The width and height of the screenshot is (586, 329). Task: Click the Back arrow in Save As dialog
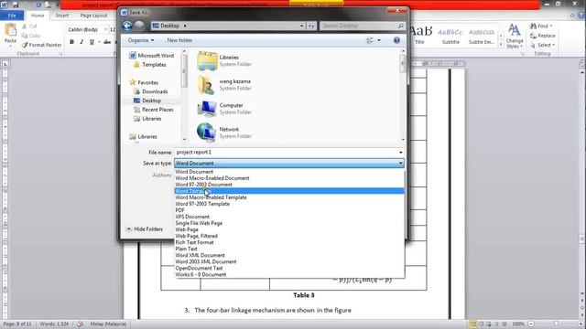[127, 26]
